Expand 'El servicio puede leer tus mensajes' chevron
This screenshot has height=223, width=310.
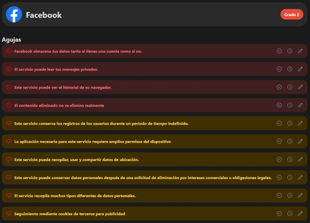[279, 69]
